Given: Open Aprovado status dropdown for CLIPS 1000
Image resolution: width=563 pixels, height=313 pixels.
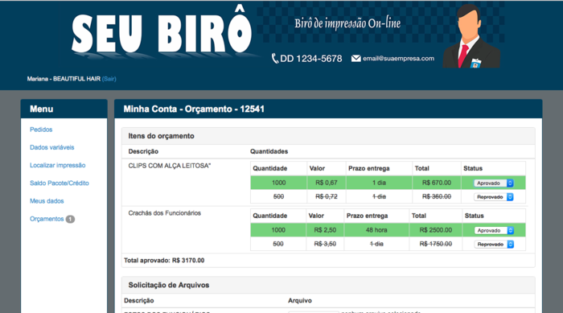Looking at the screenshot, I should click(x=494, y=183).
